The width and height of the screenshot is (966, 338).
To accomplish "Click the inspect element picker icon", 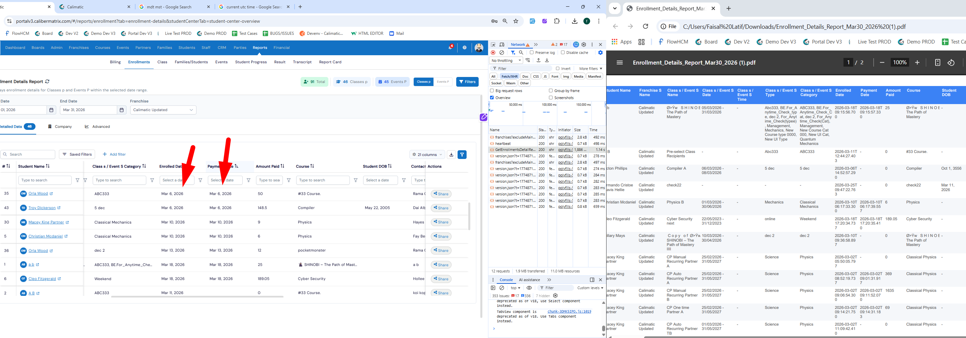I will [x=493, y=45].
